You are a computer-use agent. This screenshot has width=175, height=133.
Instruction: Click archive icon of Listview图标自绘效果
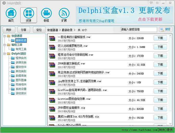[x=52, y=100]
